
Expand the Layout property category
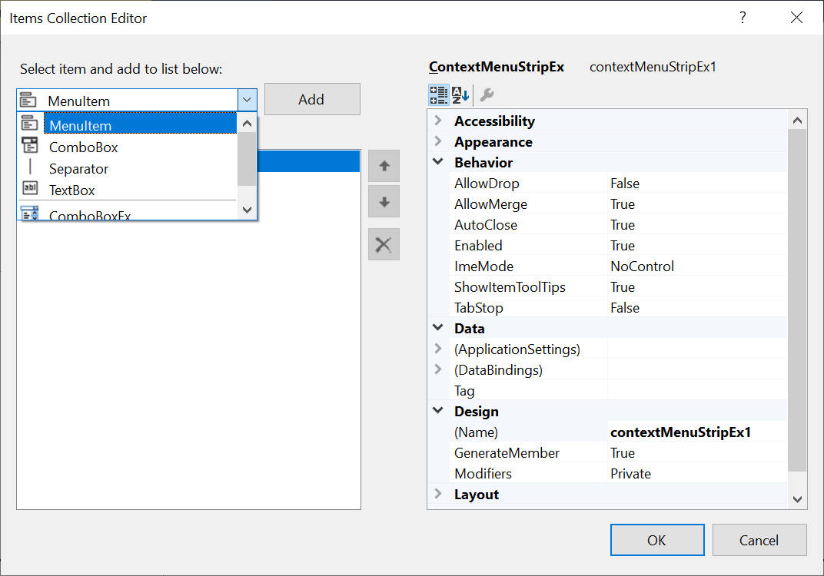click(438, 494)
